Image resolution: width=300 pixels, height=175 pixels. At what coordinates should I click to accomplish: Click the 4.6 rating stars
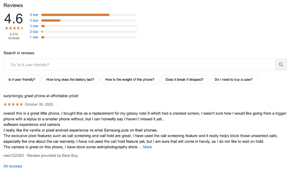click(x=14, y=28)
